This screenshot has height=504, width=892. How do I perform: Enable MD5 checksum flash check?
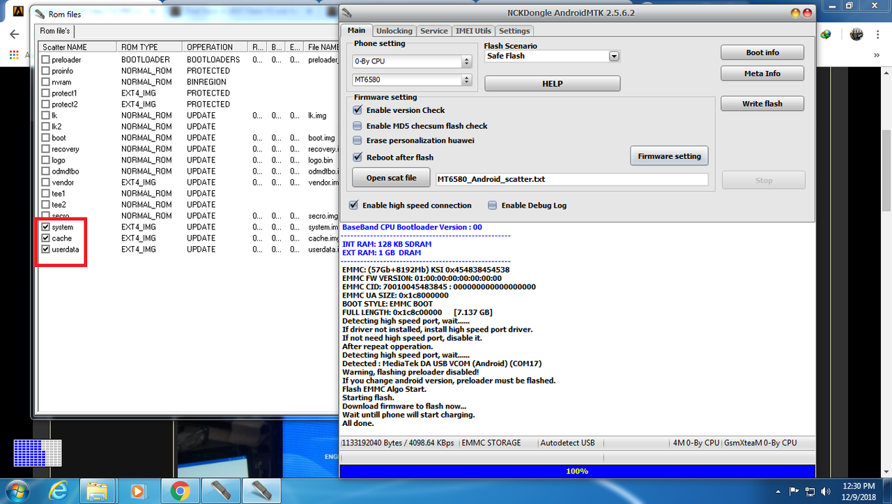[x=357, y=126]
